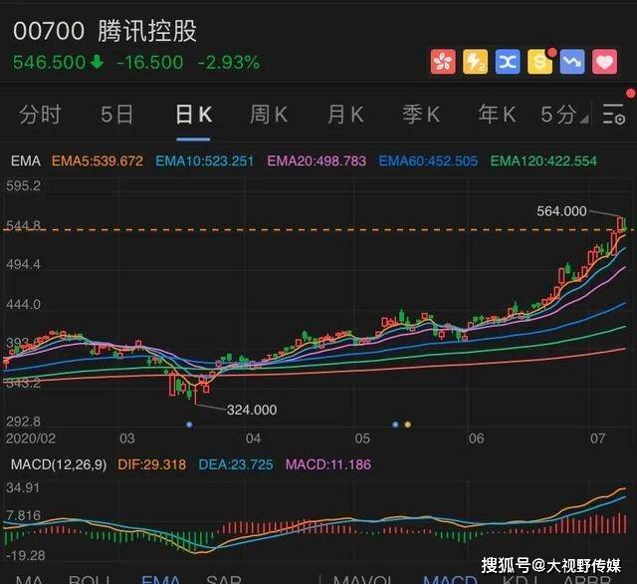Tap the pink heart favorite icon

click(604, 62)
